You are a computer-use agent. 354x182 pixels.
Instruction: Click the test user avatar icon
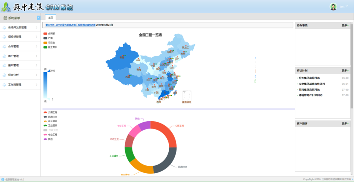click(333, 7)
